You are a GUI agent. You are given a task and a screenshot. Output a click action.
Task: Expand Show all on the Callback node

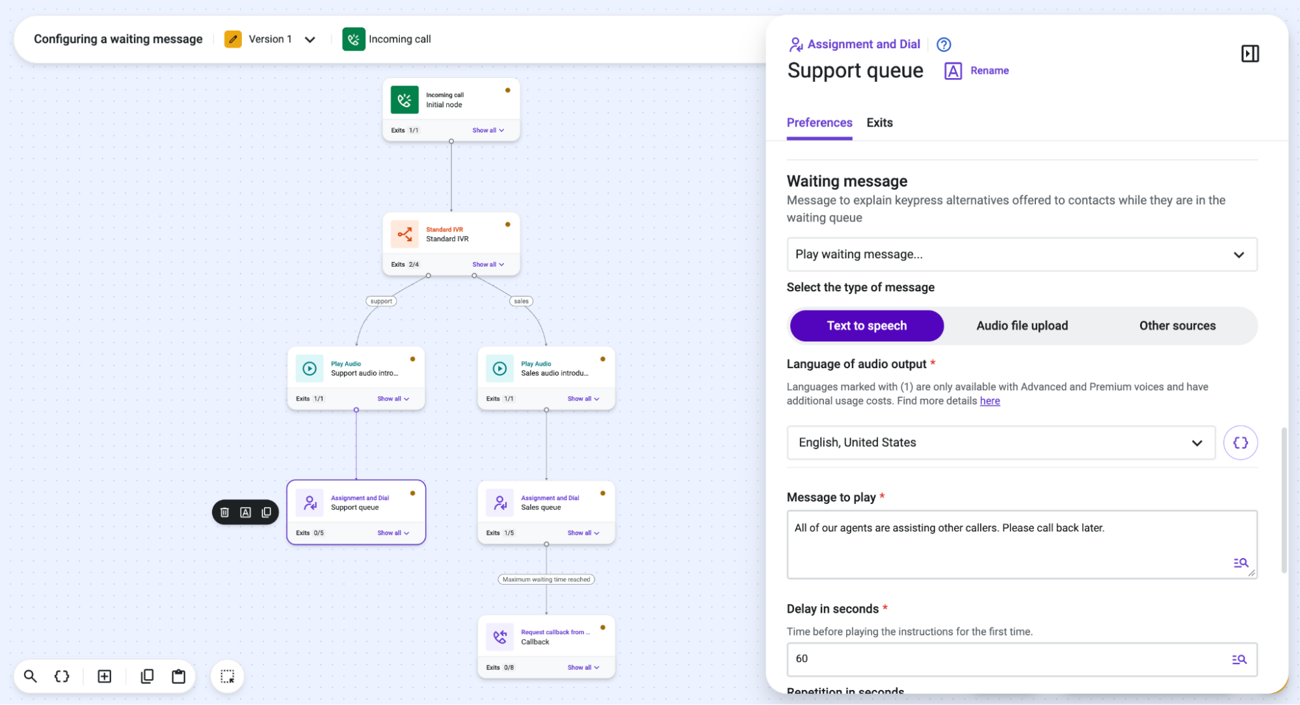pos(583,668)
